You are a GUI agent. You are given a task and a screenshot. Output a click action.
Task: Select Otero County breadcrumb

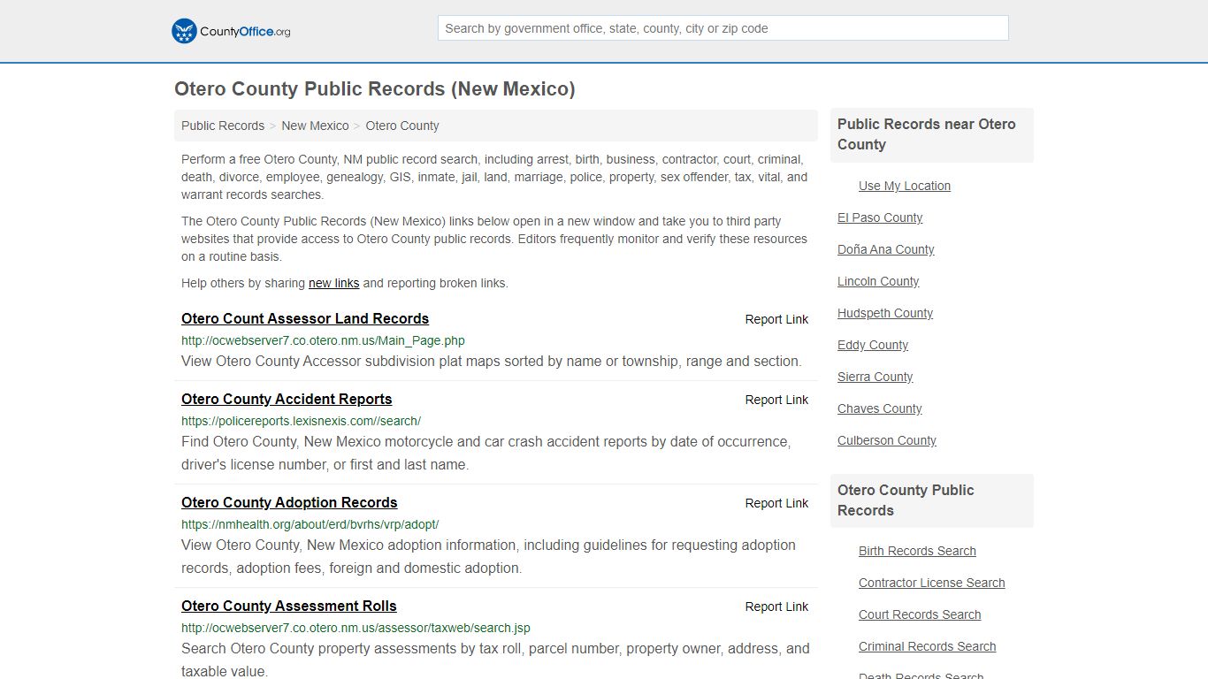tap(402, 126)
